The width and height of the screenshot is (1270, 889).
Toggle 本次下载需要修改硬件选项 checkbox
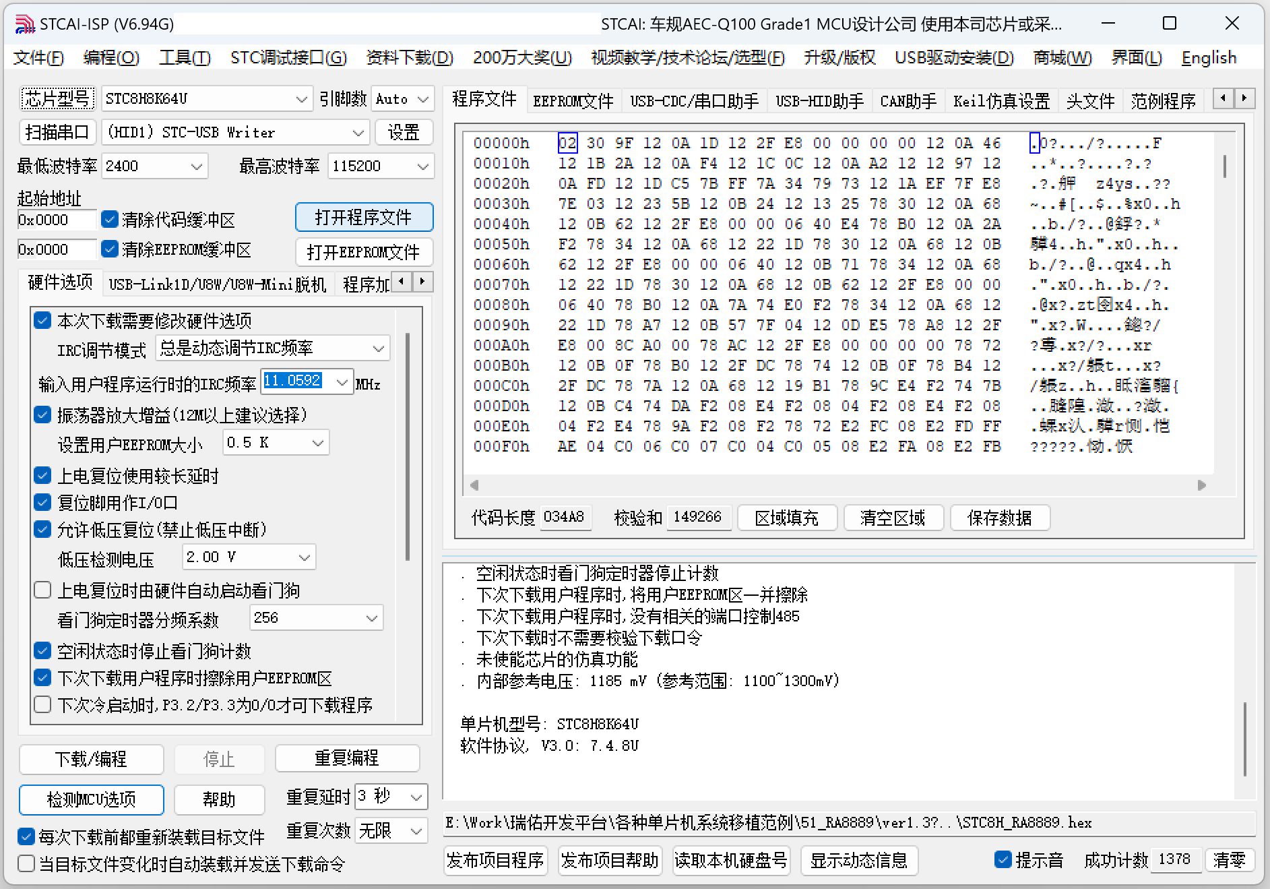pos(42,320)
